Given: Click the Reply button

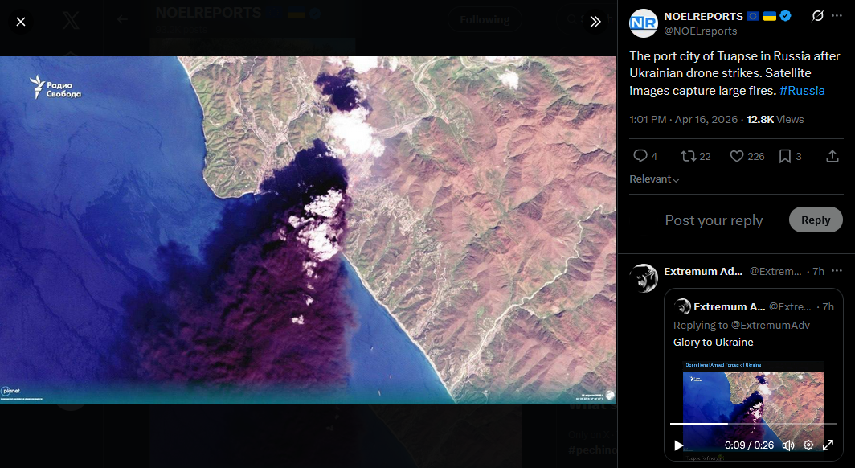Looking at the screenshot, I should (x=816, y=220).
